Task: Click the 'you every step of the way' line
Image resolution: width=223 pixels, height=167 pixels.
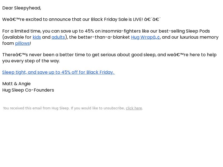Action: pyautogui.click(x=31, y=61)
